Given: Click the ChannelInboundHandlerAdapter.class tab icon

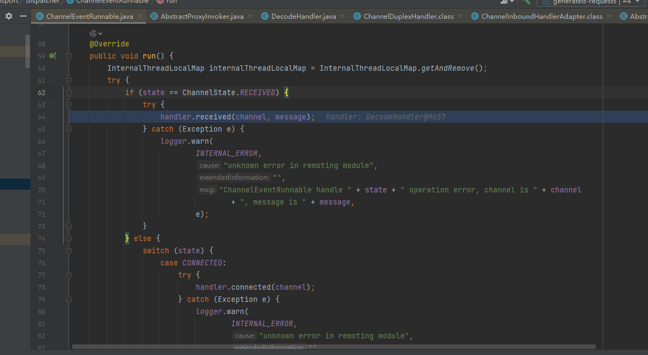Looking at the screenshot, I should [x=475, y=16].
